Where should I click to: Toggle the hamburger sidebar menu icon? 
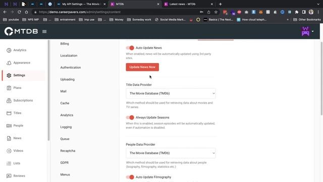coord(44,31)
